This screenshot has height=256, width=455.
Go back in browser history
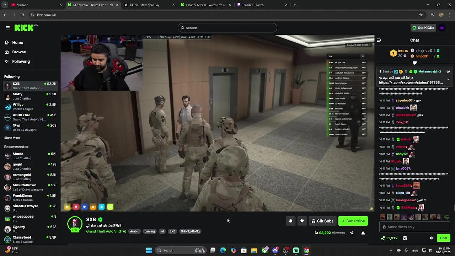[5, 15]
